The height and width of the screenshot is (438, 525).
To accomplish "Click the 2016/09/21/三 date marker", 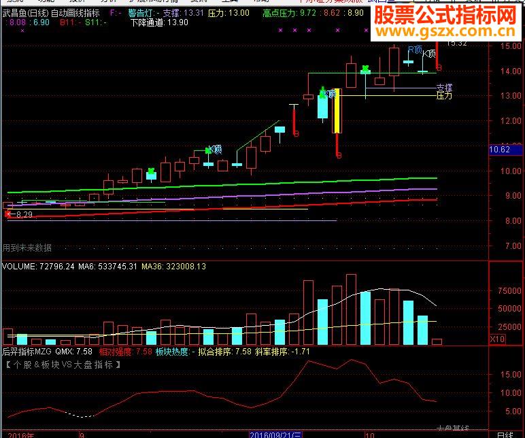I will coord(275,435).
